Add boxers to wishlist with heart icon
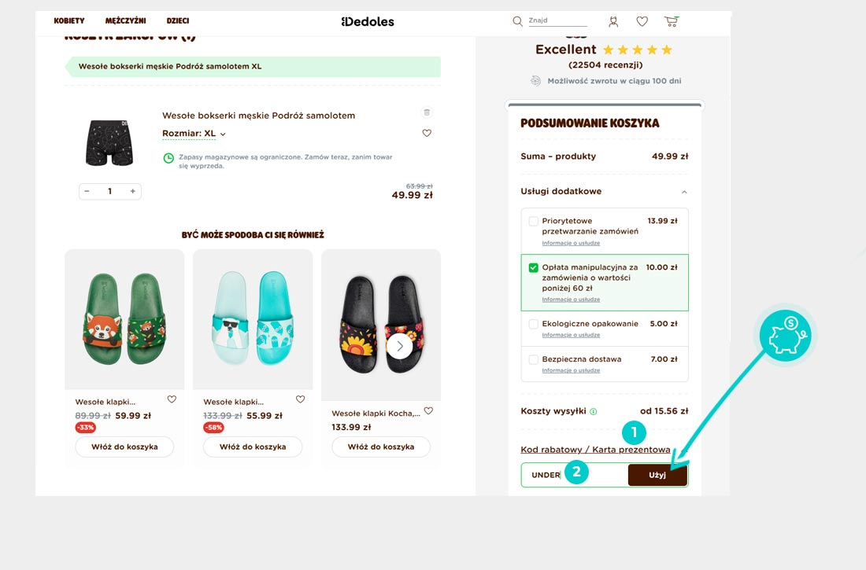866x570 pixels. pyautogui.click(x=427, y=133)
